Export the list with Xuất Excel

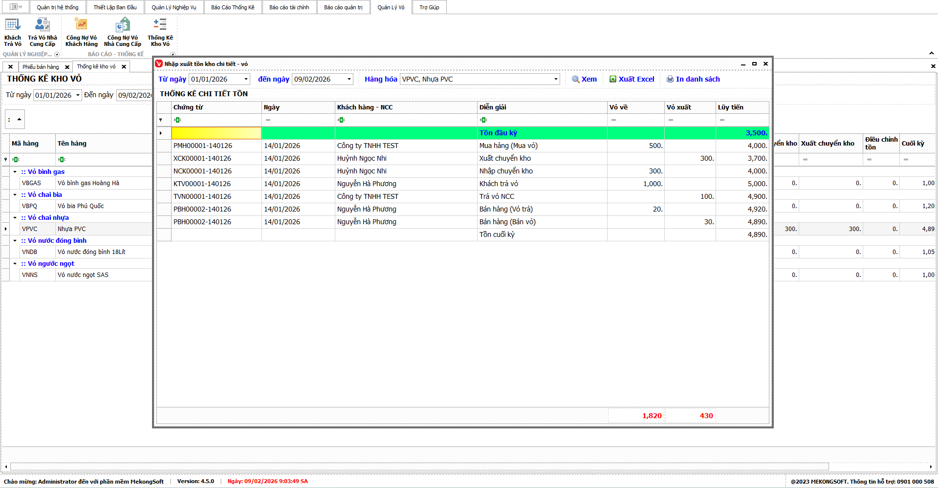(x=632, y=79)
